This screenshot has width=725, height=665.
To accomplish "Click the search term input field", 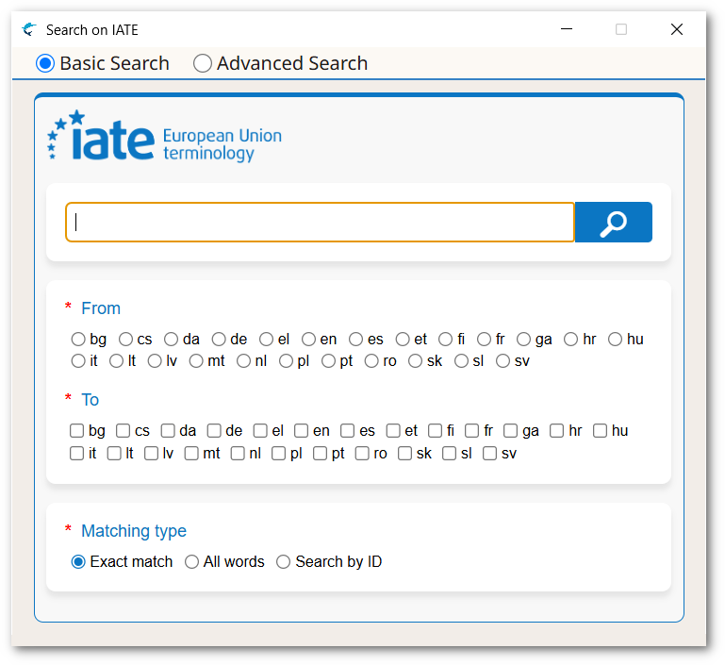I will (x=320, y=223).
